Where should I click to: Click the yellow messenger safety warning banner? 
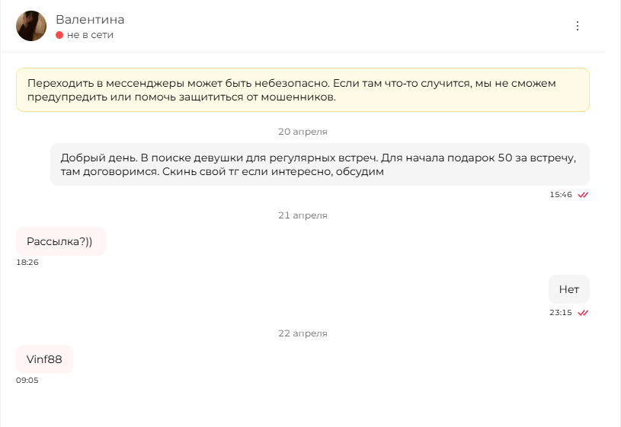pos(302,90)
